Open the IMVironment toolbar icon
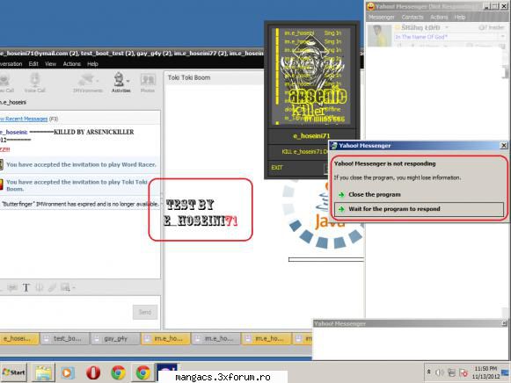Viewport: 511px width, 383px height. (87, 80)
